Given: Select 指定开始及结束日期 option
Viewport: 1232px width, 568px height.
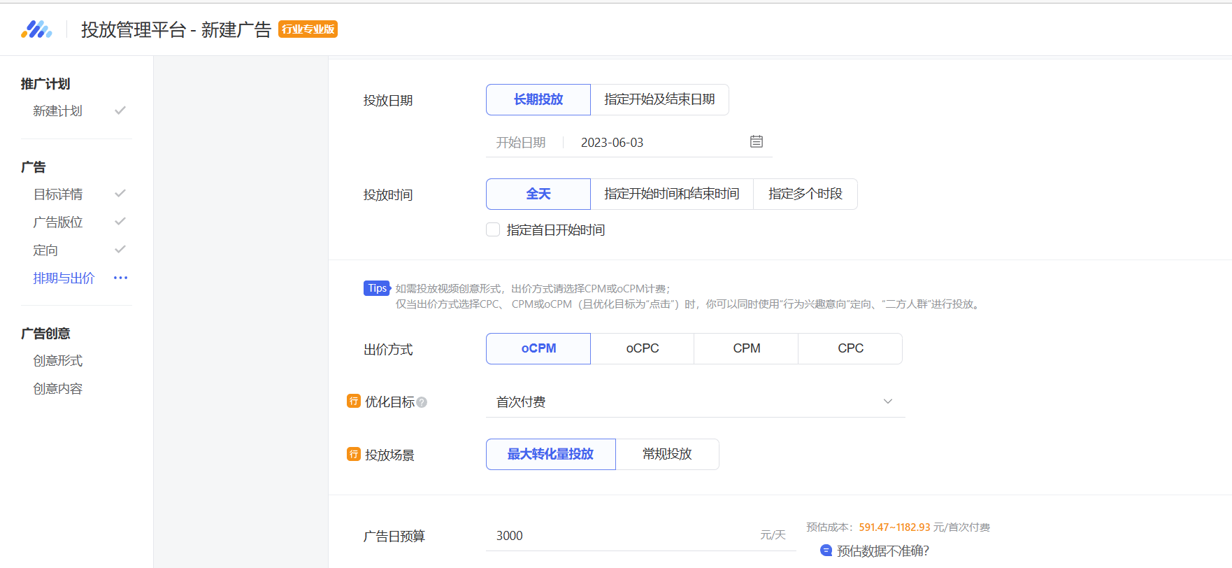Looking at the screenshot, I should 659,99.
